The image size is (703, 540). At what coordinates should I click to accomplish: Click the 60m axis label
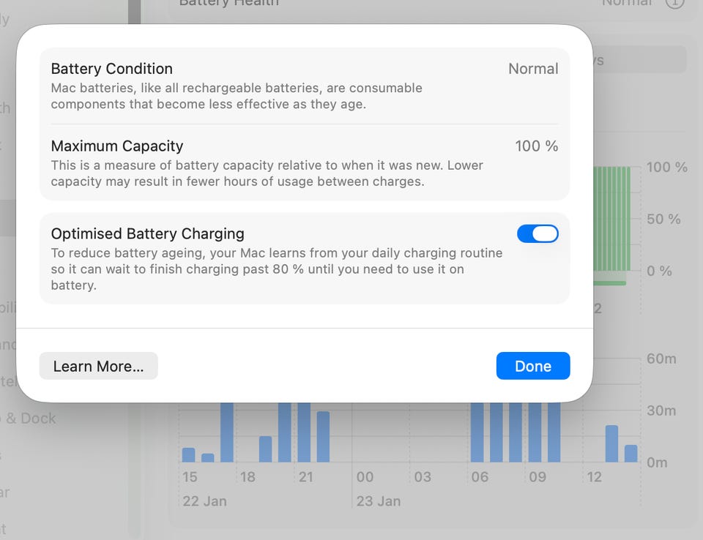pos(661,359)
